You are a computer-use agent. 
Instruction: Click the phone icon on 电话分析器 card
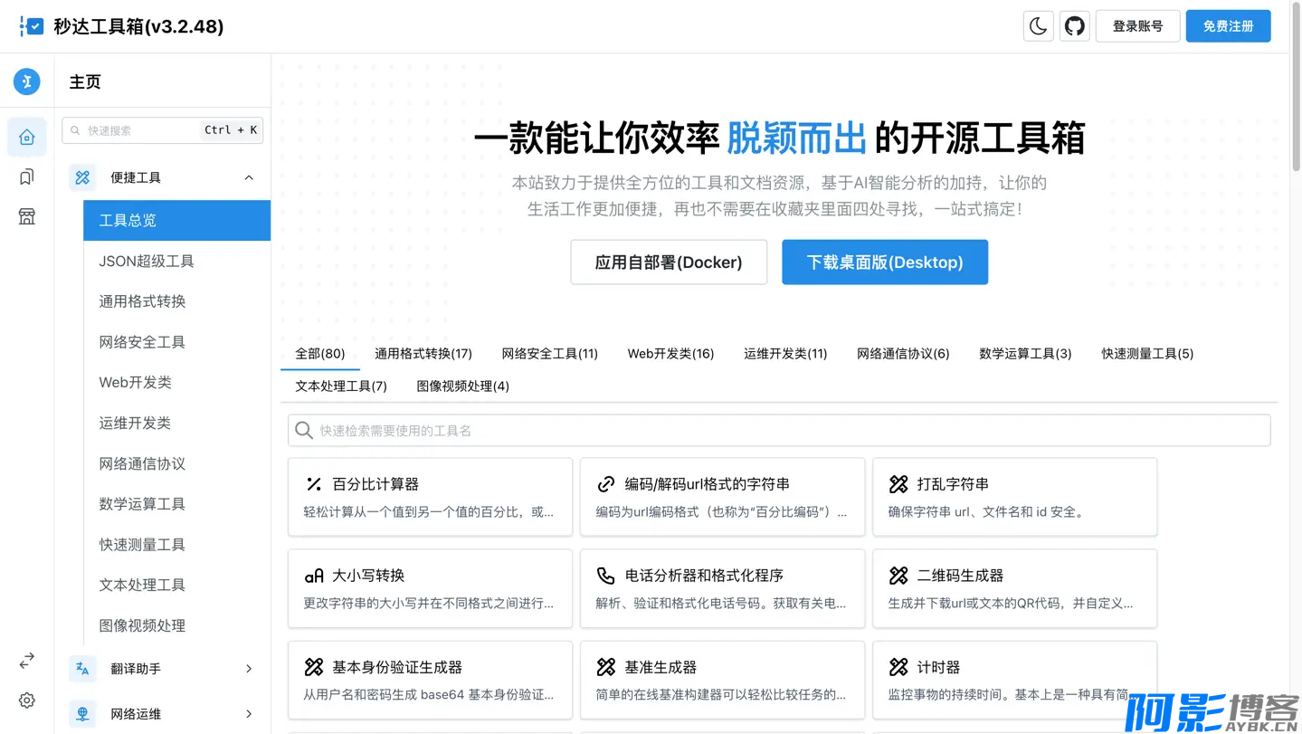tap(606, 576)
